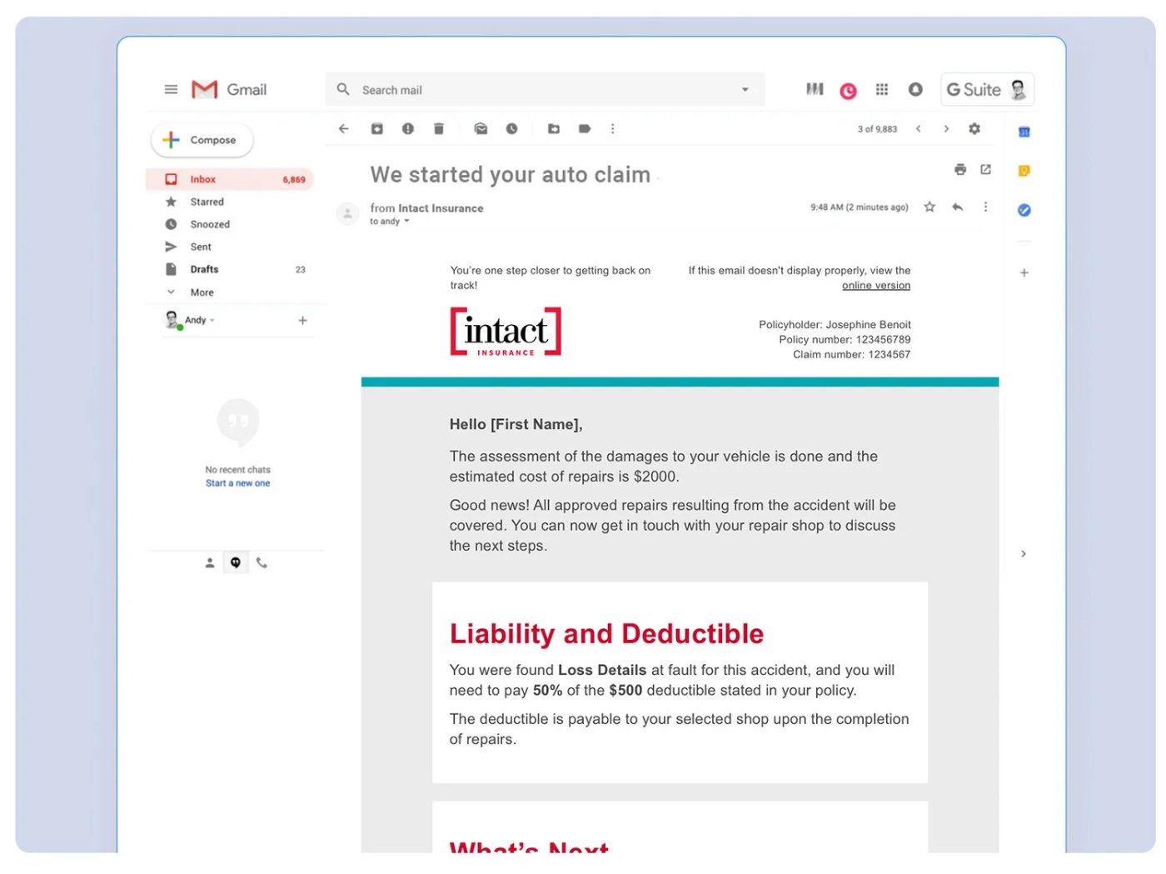
Task: Snooze the email using the clock icon
Action: click(511, 128)
